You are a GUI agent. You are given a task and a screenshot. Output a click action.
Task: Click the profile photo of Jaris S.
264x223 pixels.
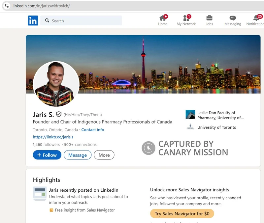point(56,84)
